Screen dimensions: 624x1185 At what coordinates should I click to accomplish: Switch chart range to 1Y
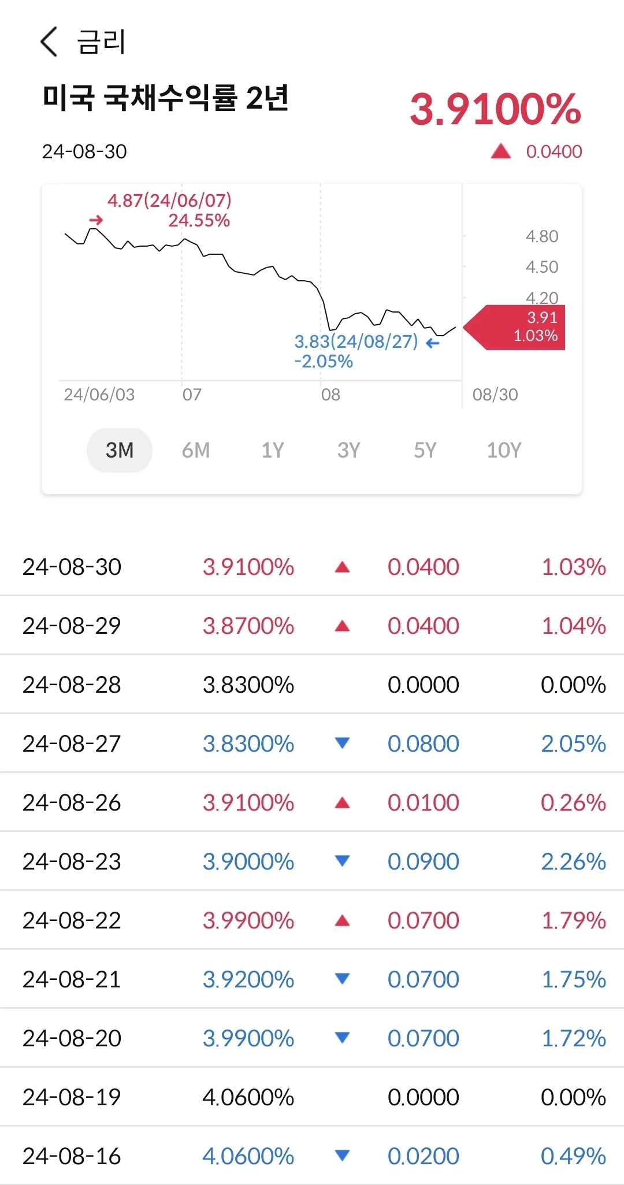coord(273,450)
